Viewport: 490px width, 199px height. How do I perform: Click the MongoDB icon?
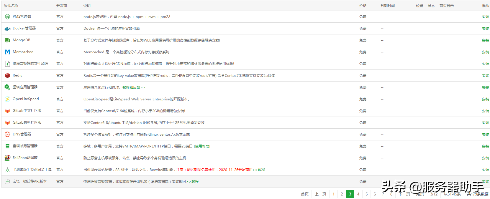pyautogui.click(x=7, y=40)
